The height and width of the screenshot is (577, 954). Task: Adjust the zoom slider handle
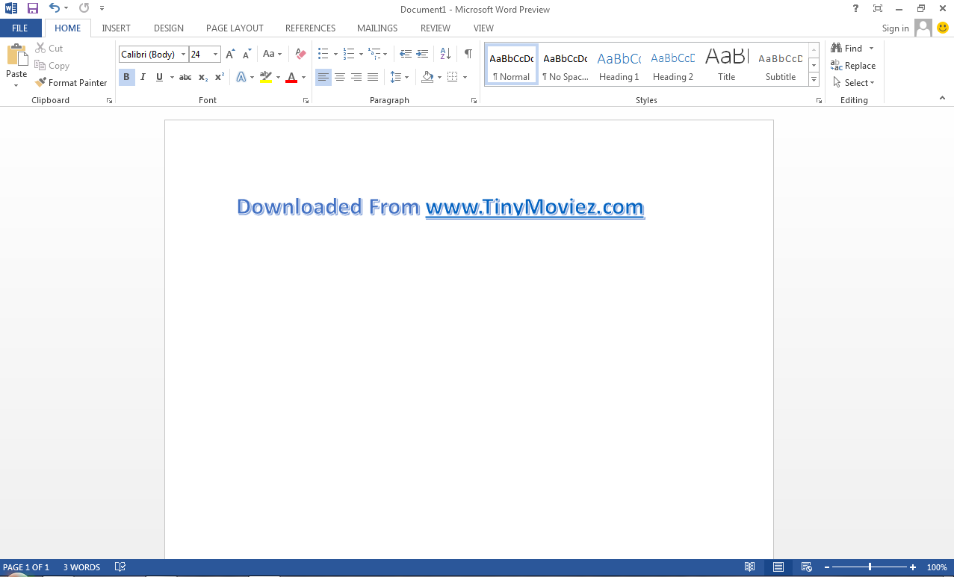pos(870,567)
